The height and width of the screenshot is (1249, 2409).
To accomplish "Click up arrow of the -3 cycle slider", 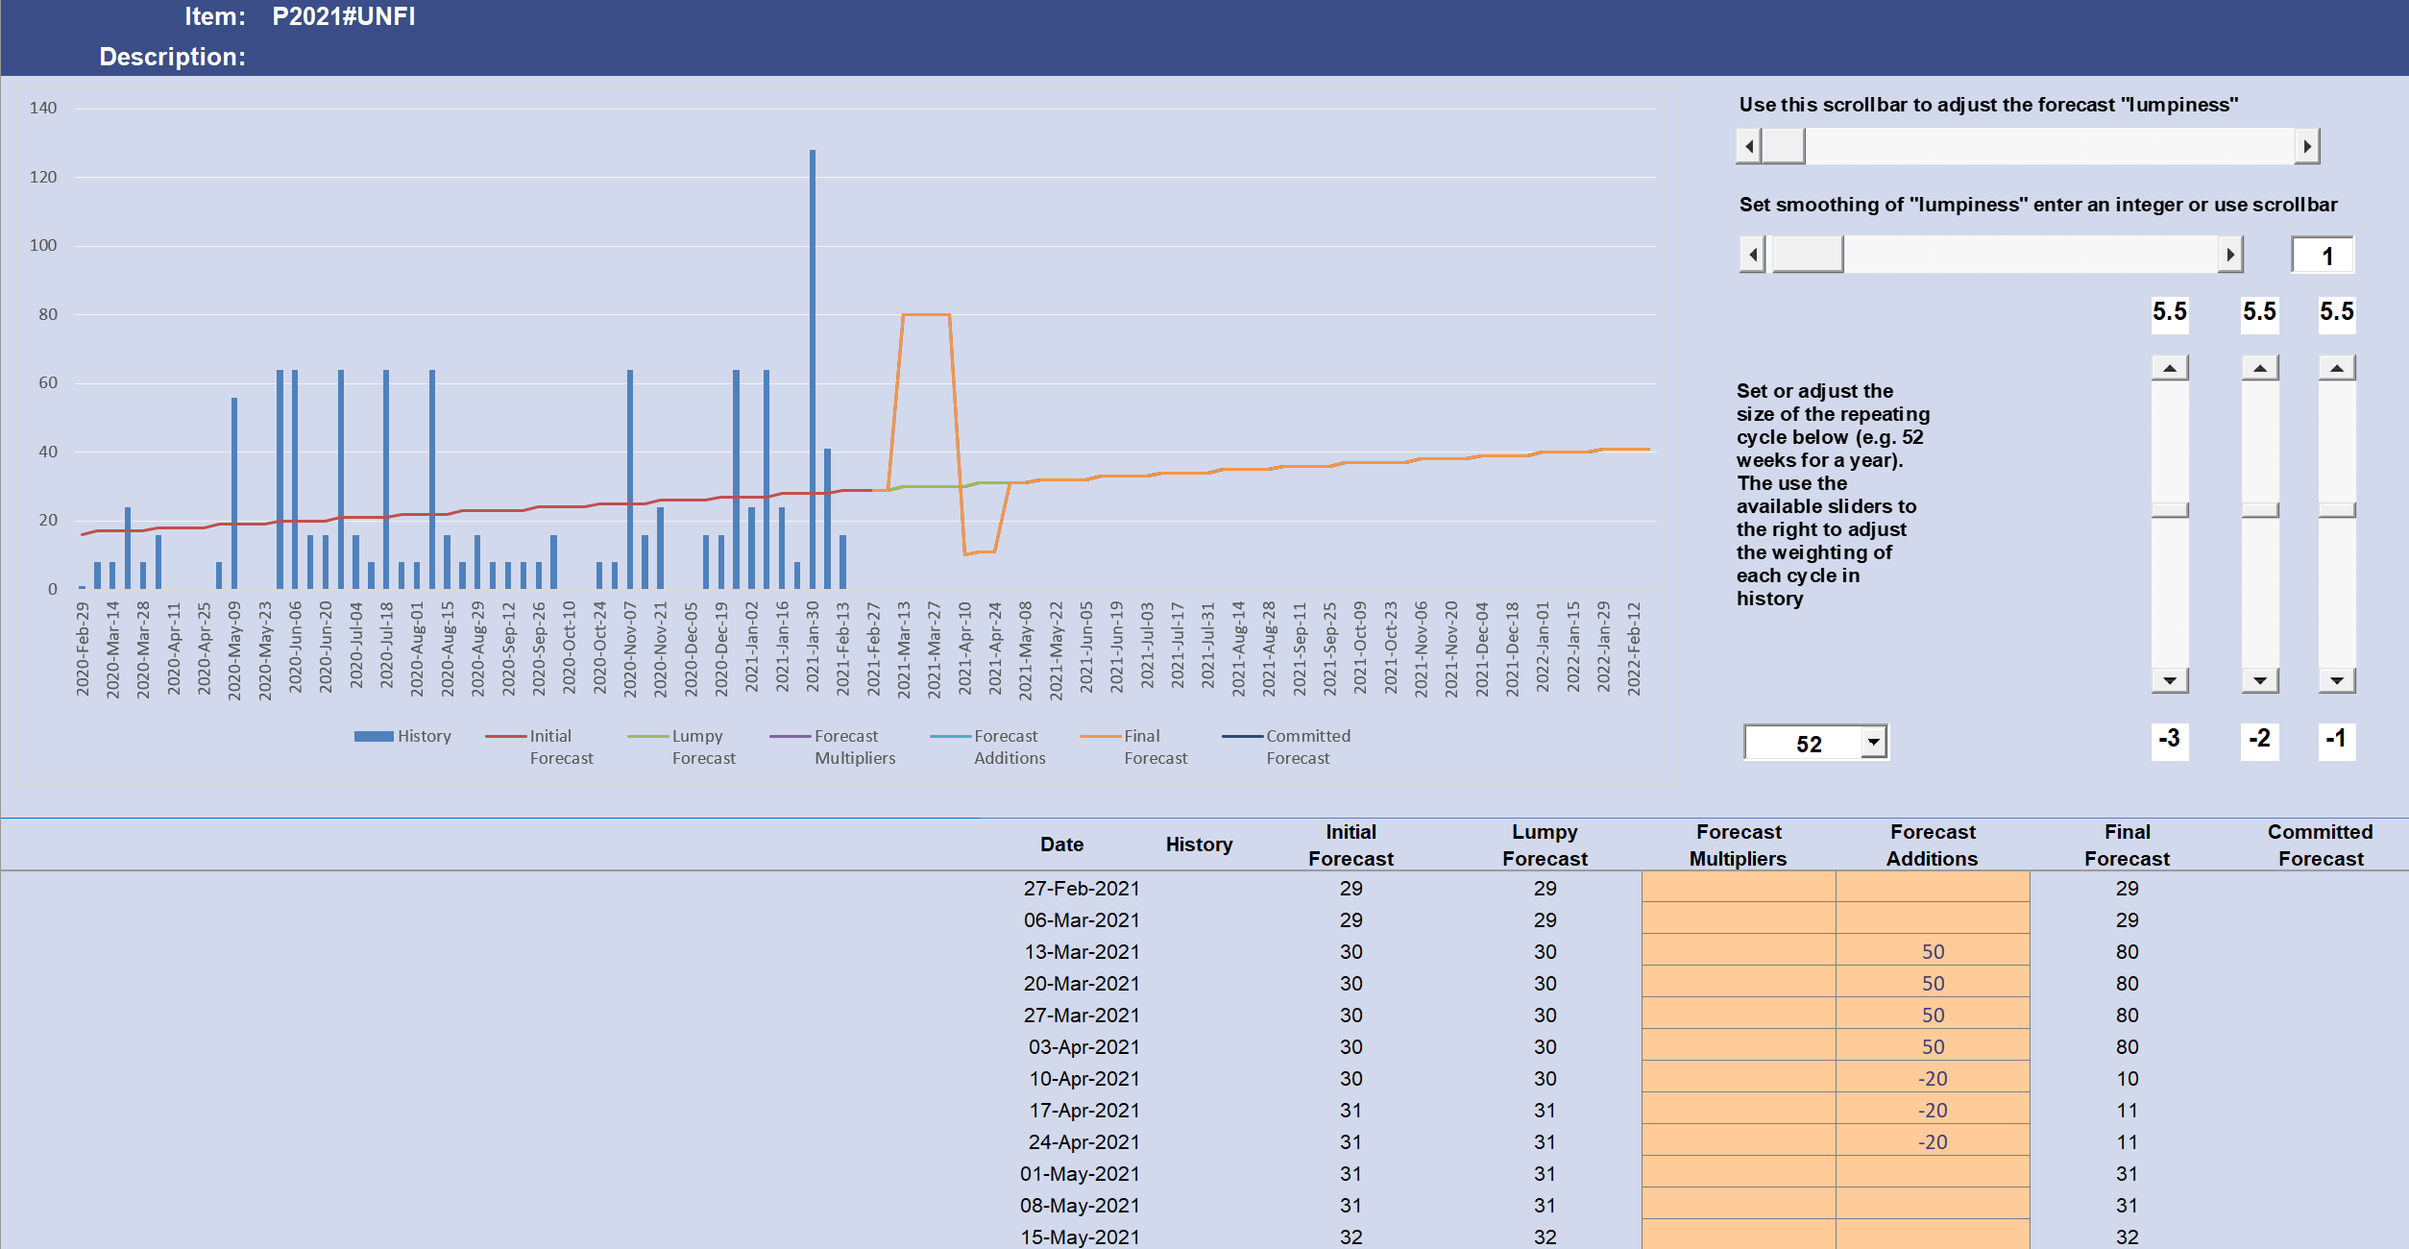I will [2170, 368].
